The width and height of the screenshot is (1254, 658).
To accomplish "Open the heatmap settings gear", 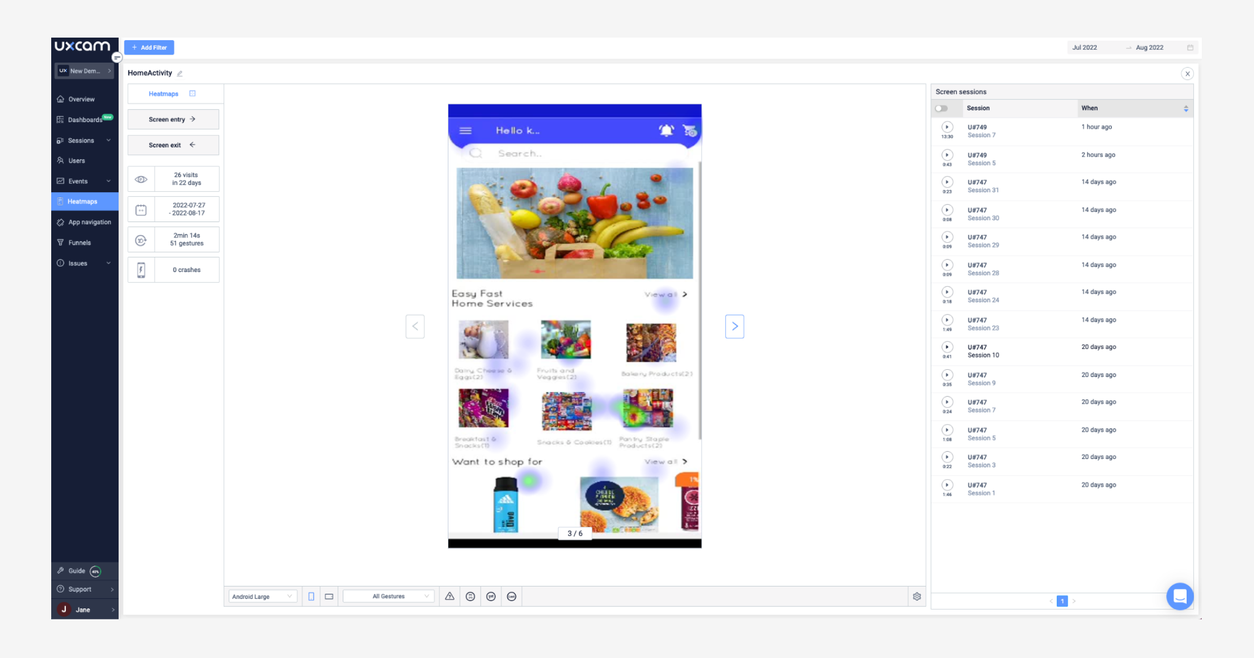I will pyautogui.click(x=917, y=596).
